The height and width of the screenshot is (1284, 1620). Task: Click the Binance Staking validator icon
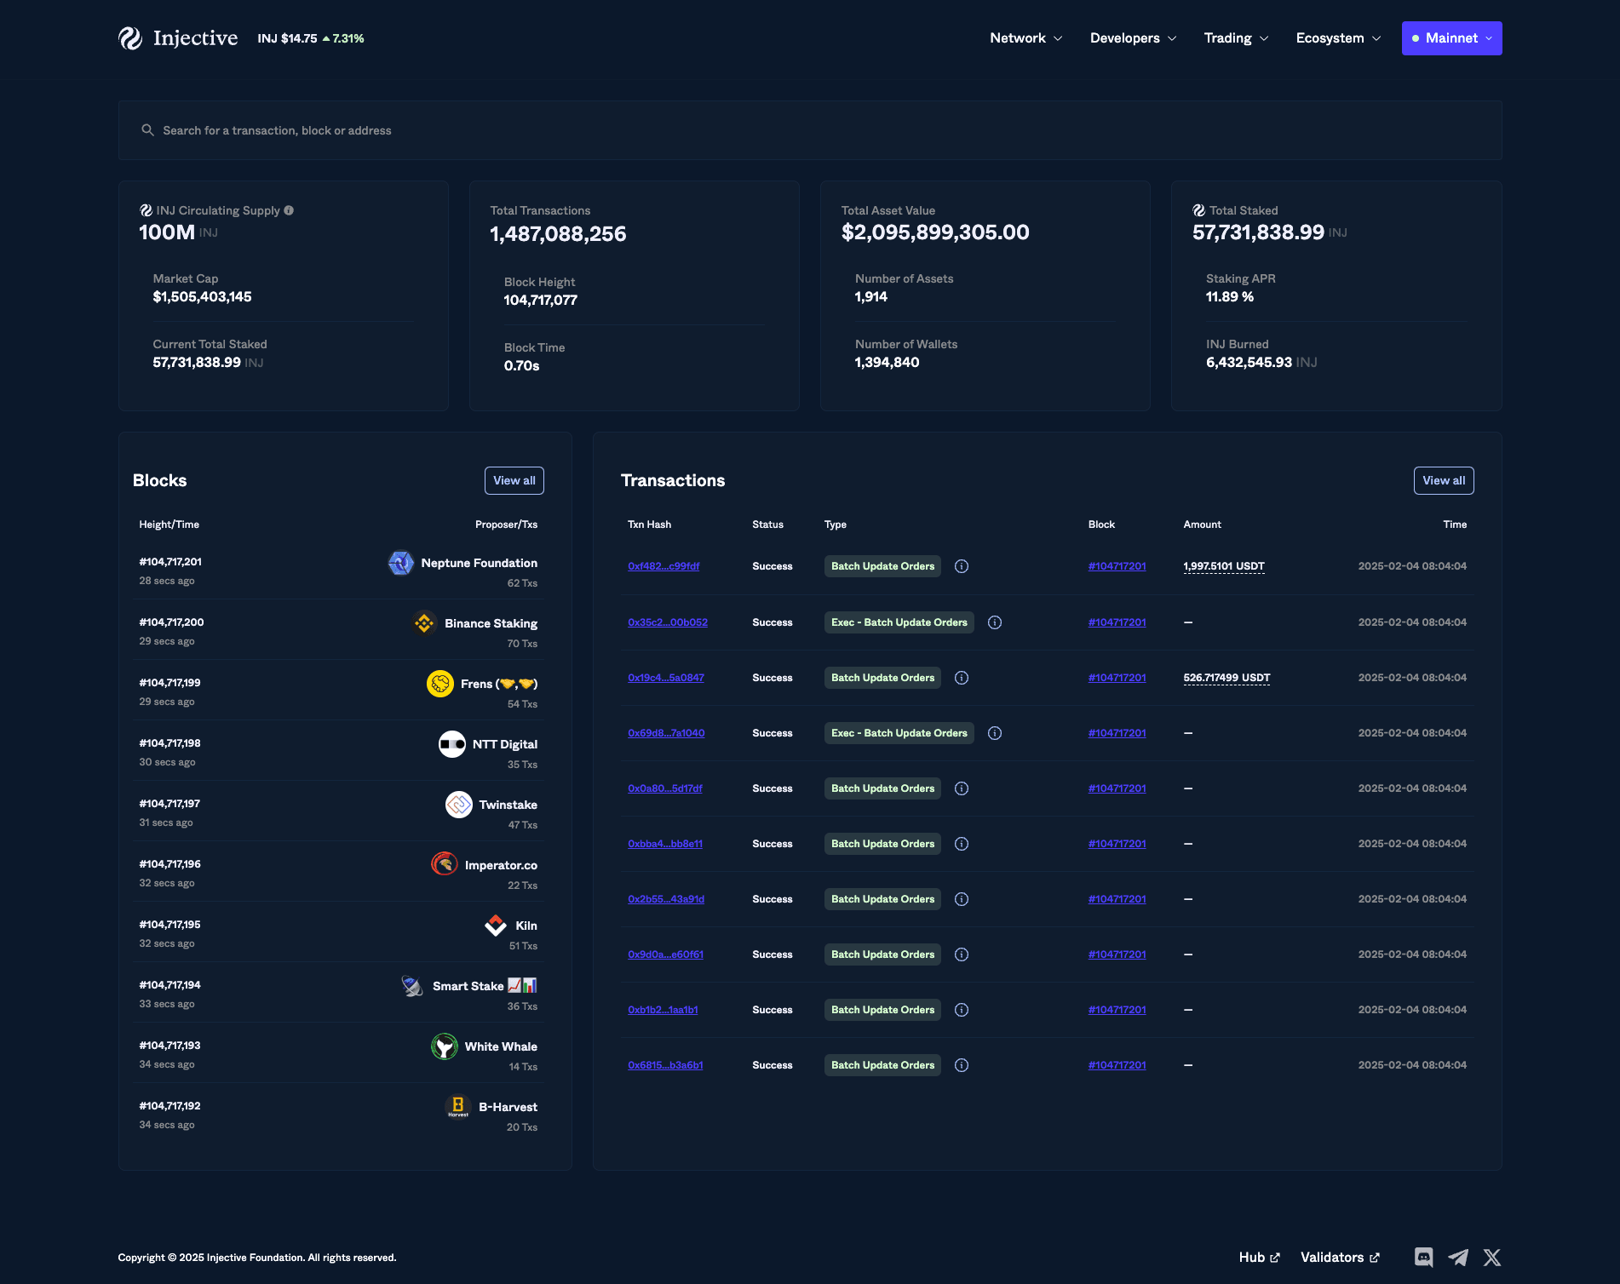[x=424, y=623]
